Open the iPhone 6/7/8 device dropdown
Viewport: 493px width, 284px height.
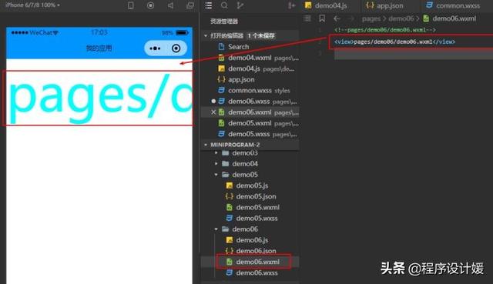pos(32,5)
